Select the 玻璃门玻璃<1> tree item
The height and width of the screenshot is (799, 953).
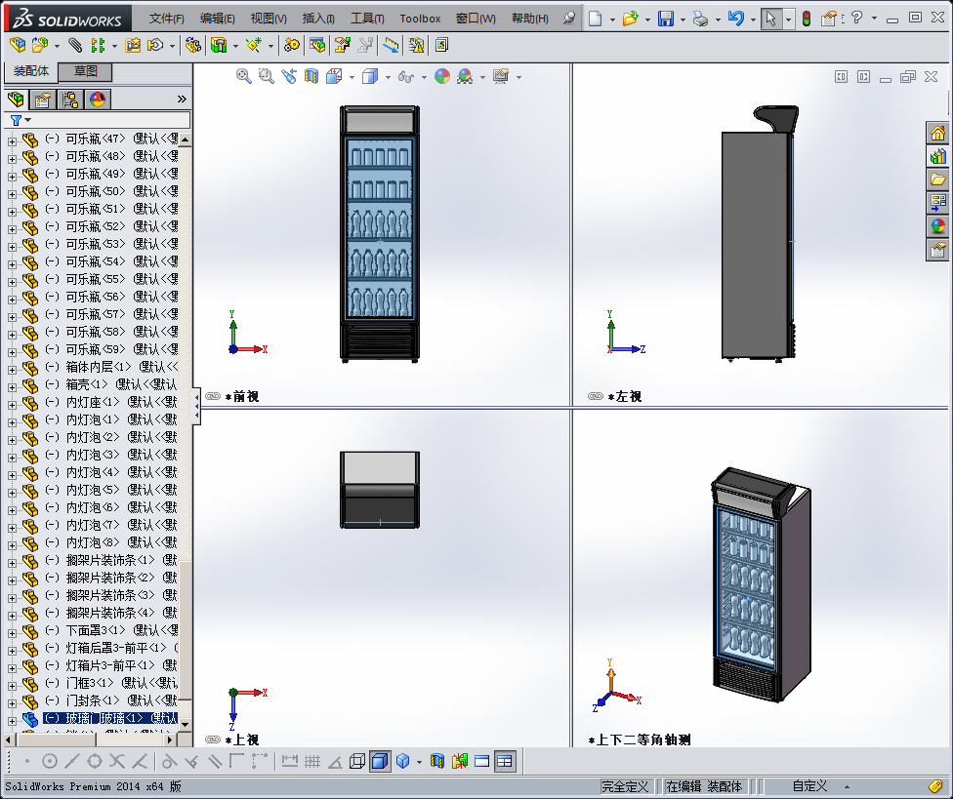[110, 718]
